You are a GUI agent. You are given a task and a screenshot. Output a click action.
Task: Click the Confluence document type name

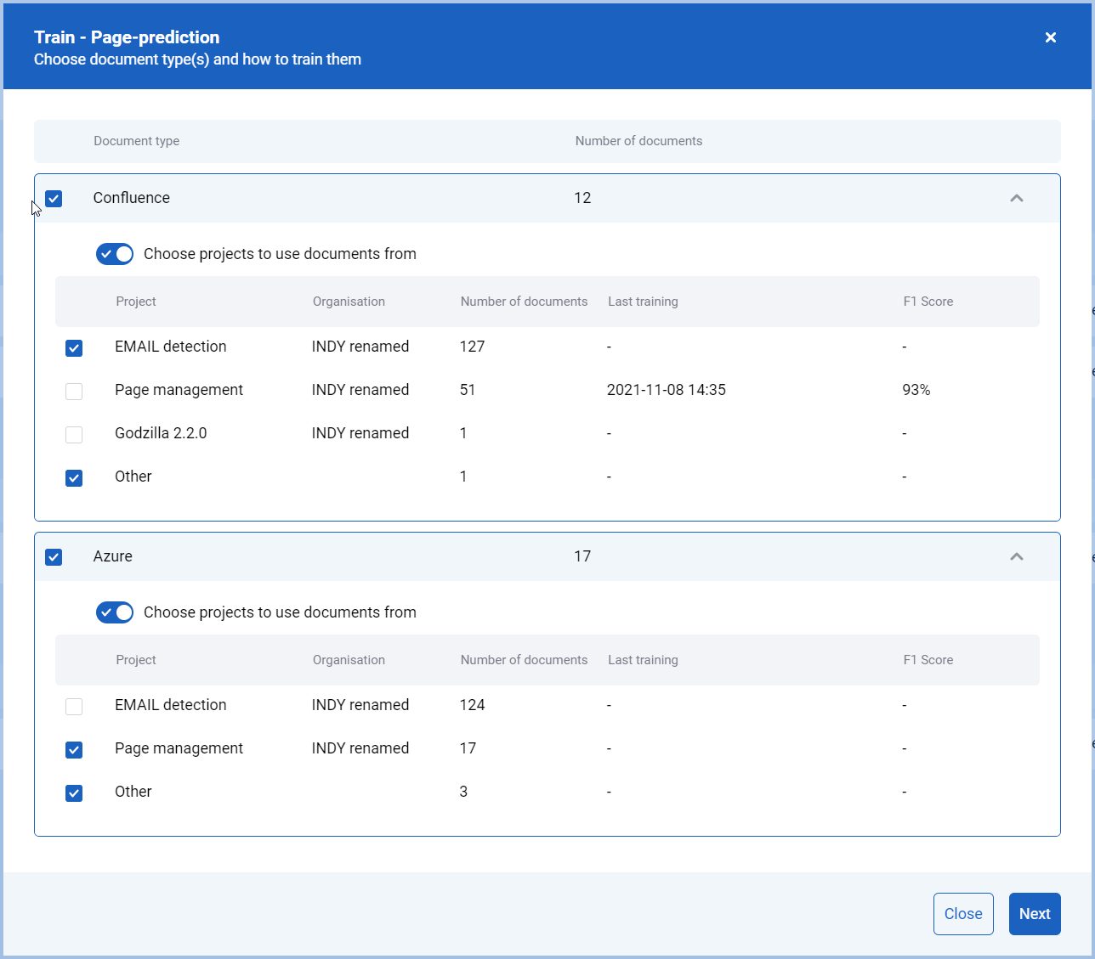click(132, 198)
